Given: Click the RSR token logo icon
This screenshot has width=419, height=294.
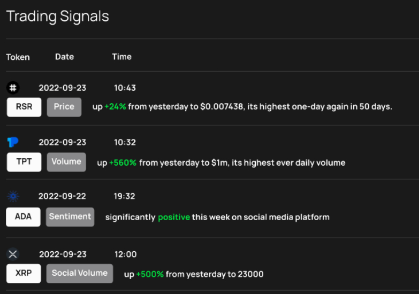Looking at the screenshot, I should pos(13,88).
